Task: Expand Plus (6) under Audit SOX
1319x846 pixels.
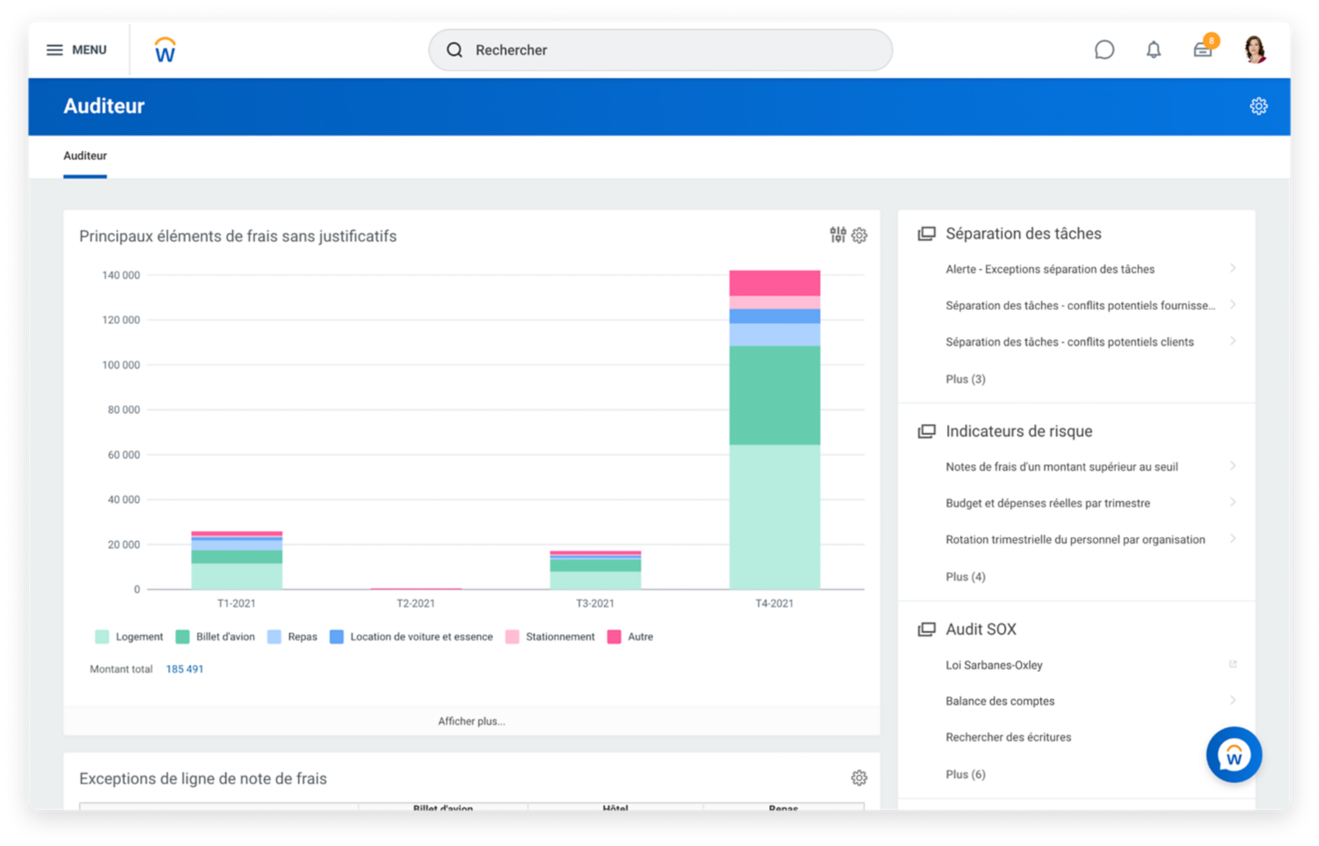Action: point(966,775)
